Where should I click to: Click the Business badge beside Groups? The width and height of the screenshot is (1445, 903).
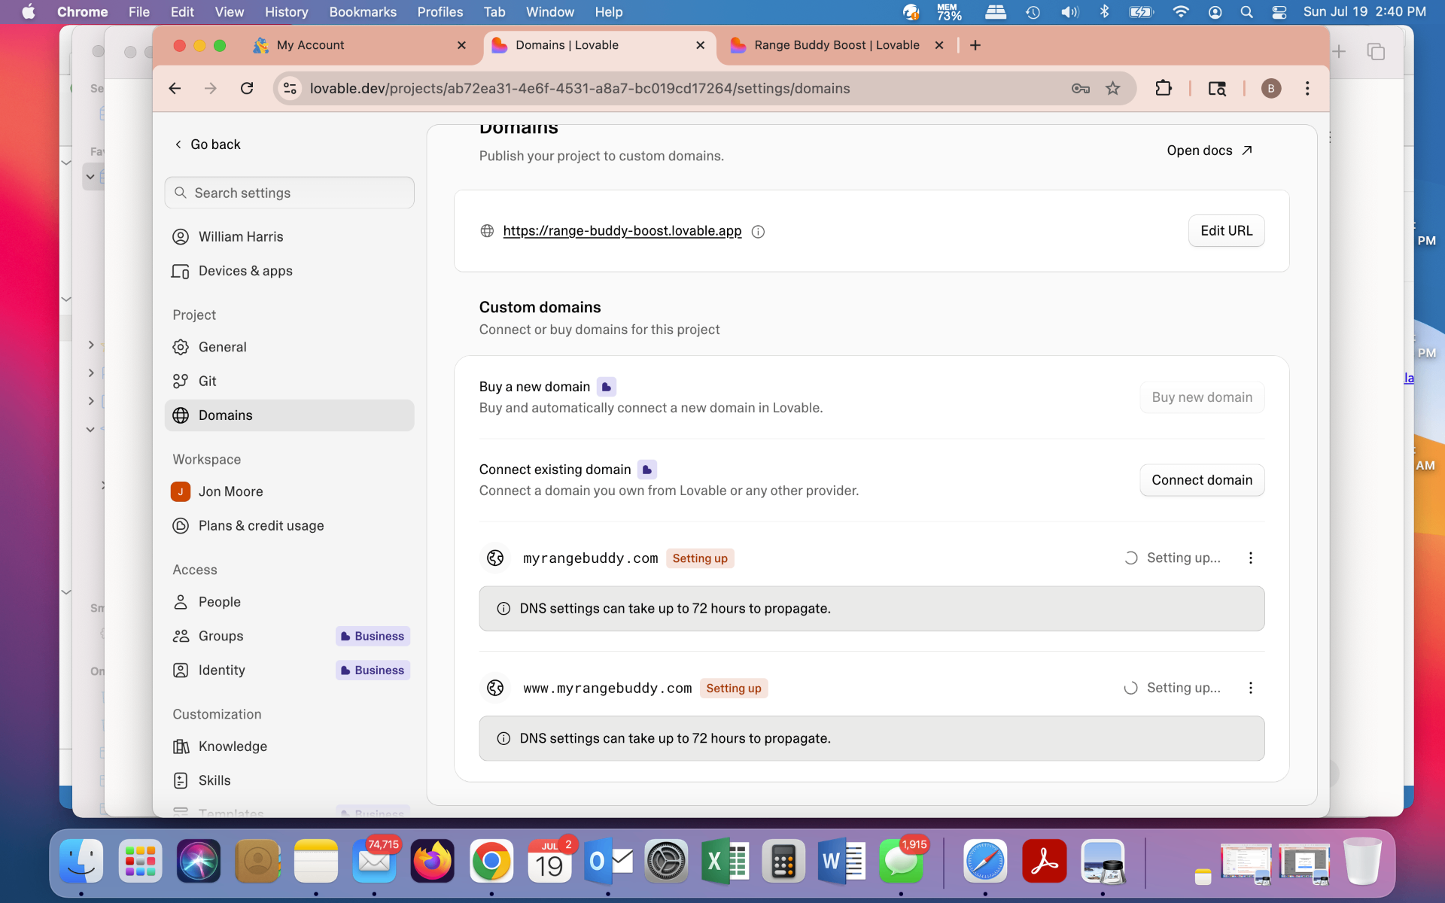pos(373,637)
